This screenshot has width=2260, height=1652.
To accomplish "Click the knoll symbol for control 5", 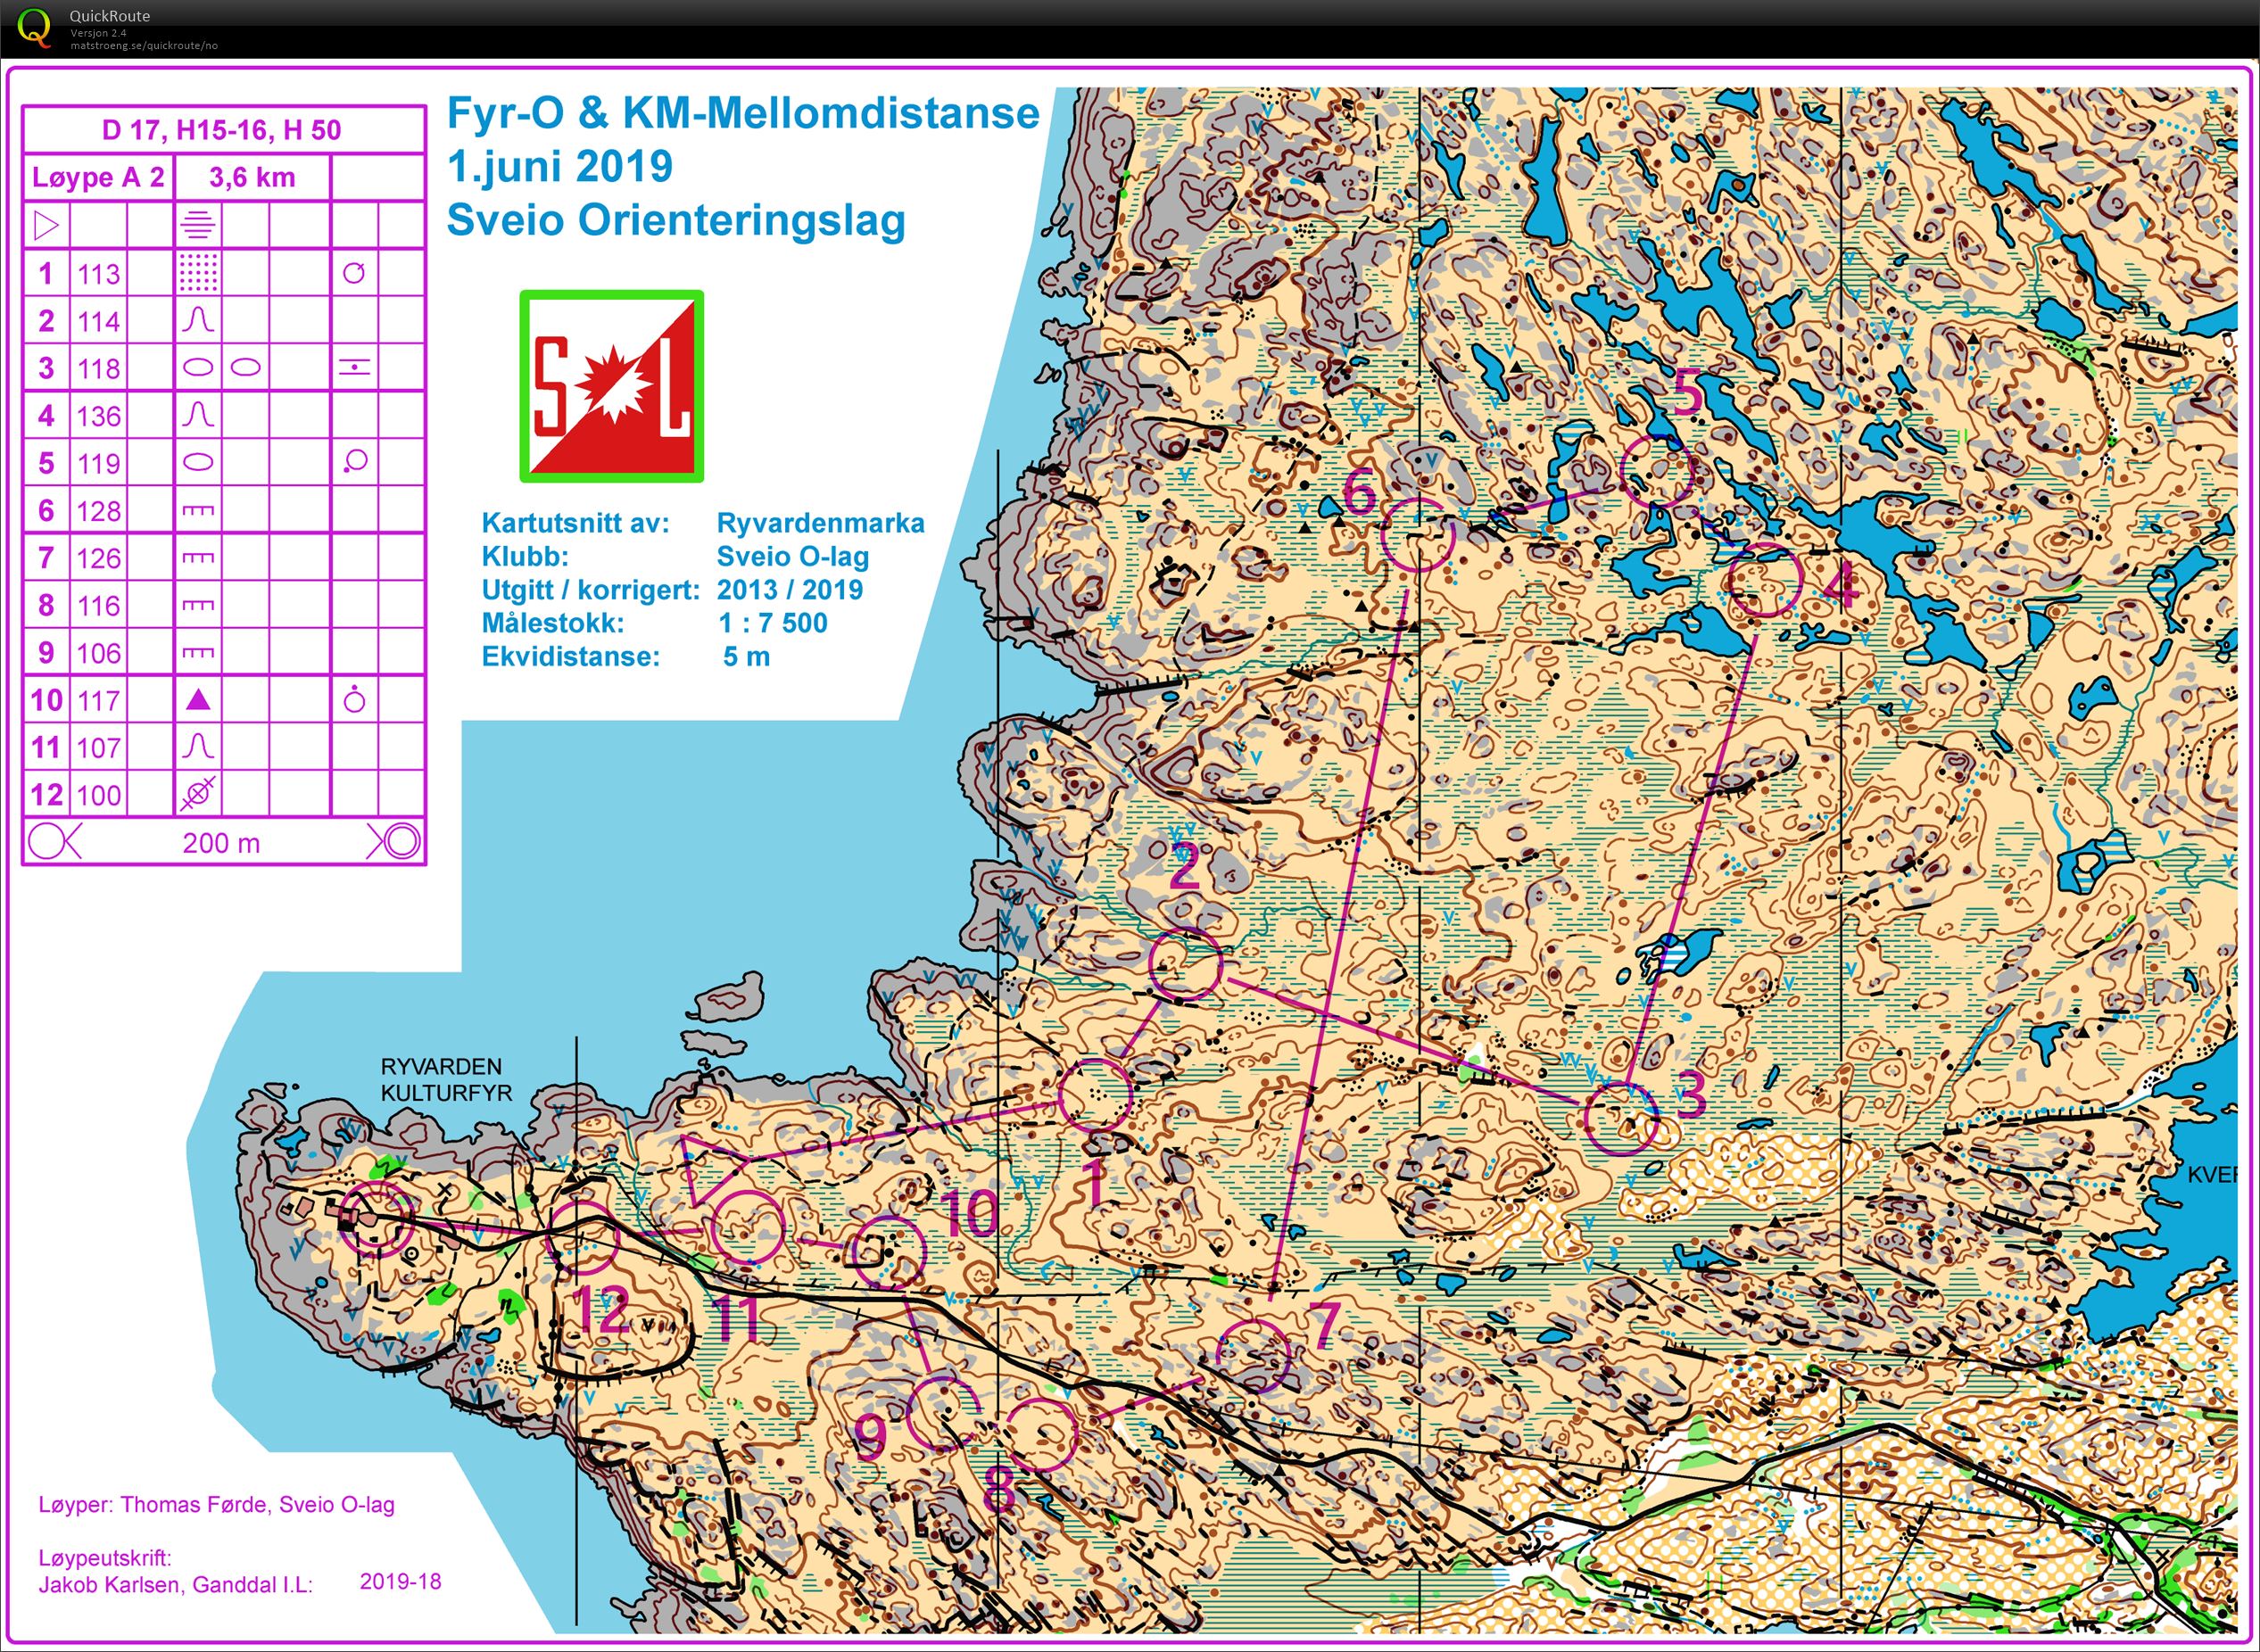I will pyautogui.click(x=200, y=462).
